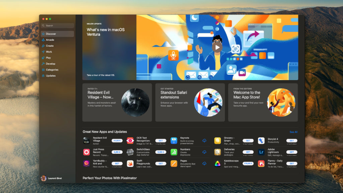Open the Welcome to the Mac App Store card
Image resolution: width=343 pixels, height=193 pixels.
[x=263, y=103]
